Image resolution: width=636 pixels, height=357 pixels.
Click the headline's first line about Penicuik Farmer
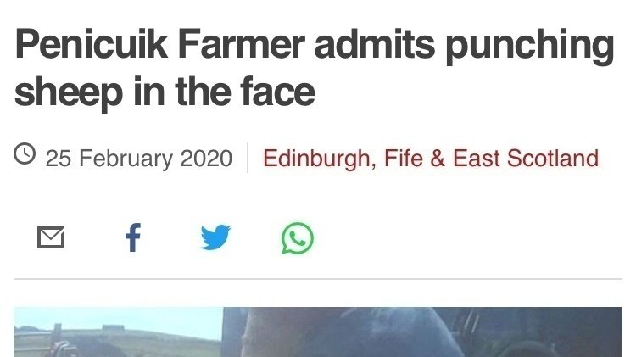tap(314, 47)
